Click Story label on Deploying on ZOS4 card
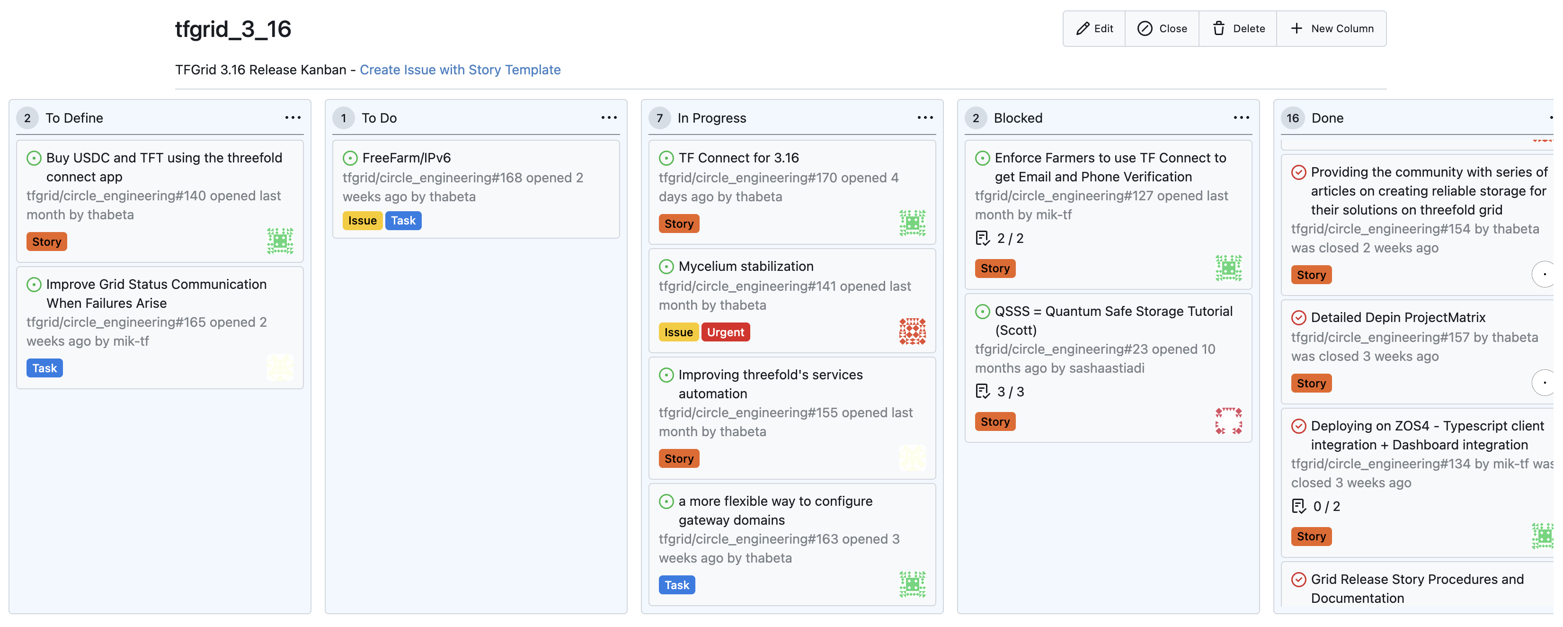 [1311, 537]
